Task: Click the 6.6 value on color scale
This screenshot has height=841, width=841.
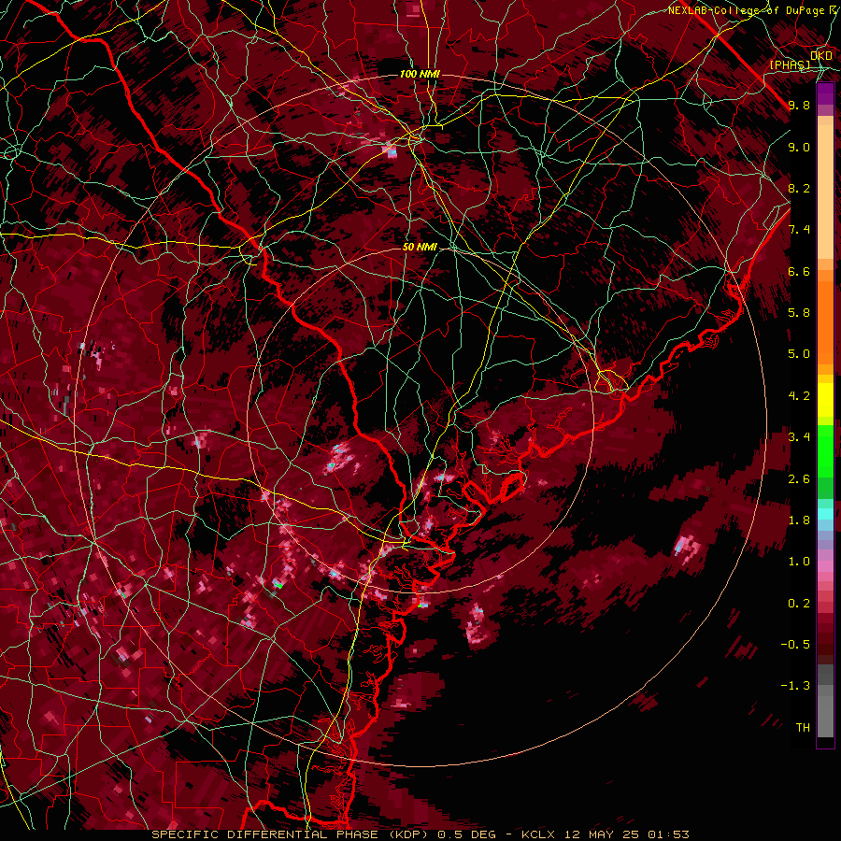Action: pos(799,271)
